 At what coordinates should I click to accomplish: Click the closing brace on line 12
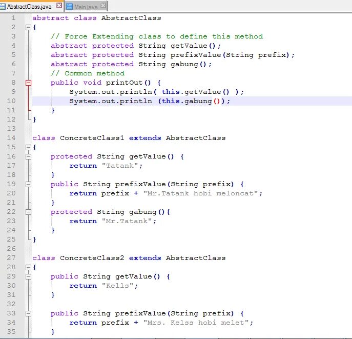34,119
